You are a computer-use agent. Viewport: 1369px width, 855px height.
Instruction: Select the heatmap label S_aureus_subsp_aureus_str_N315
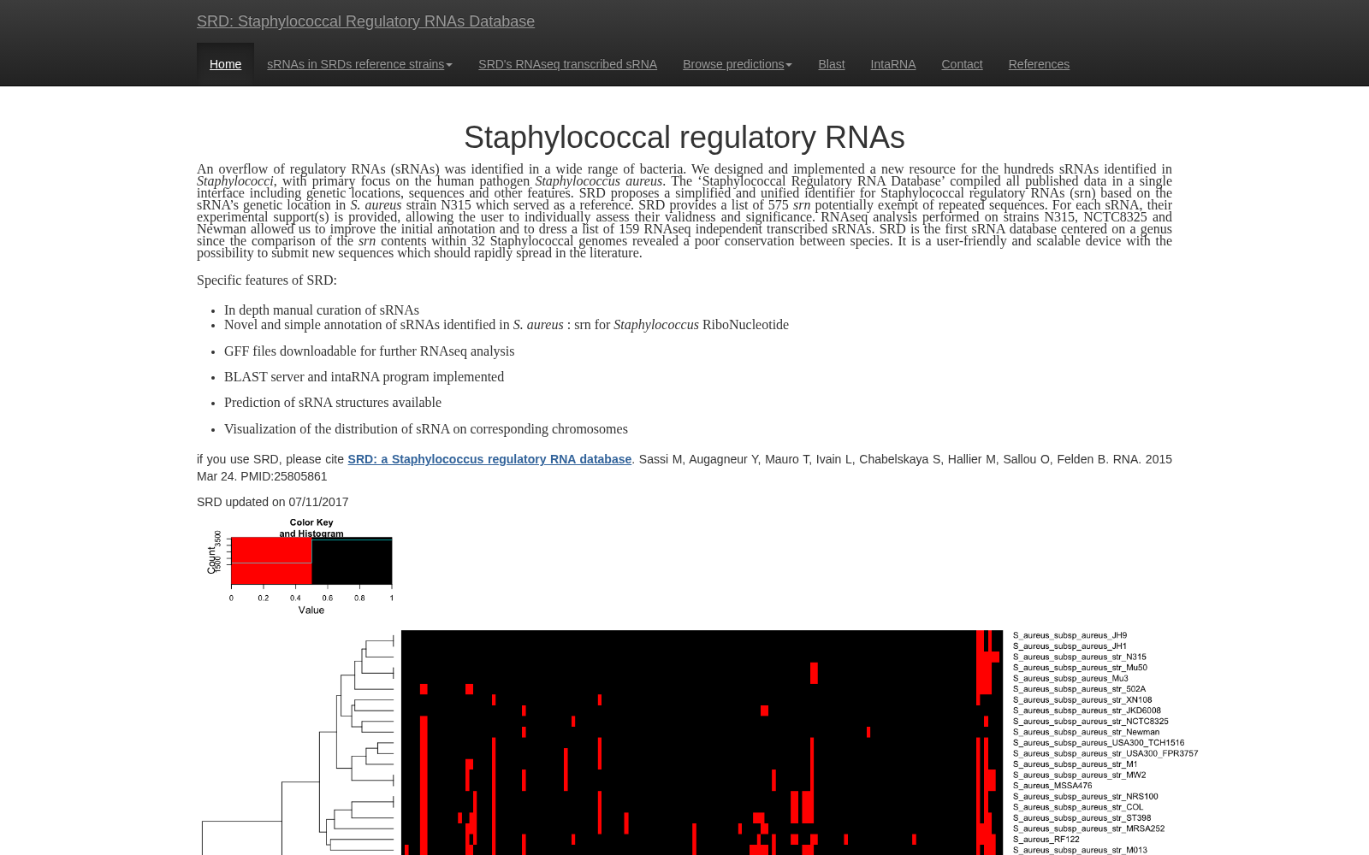coord(1079,657)
